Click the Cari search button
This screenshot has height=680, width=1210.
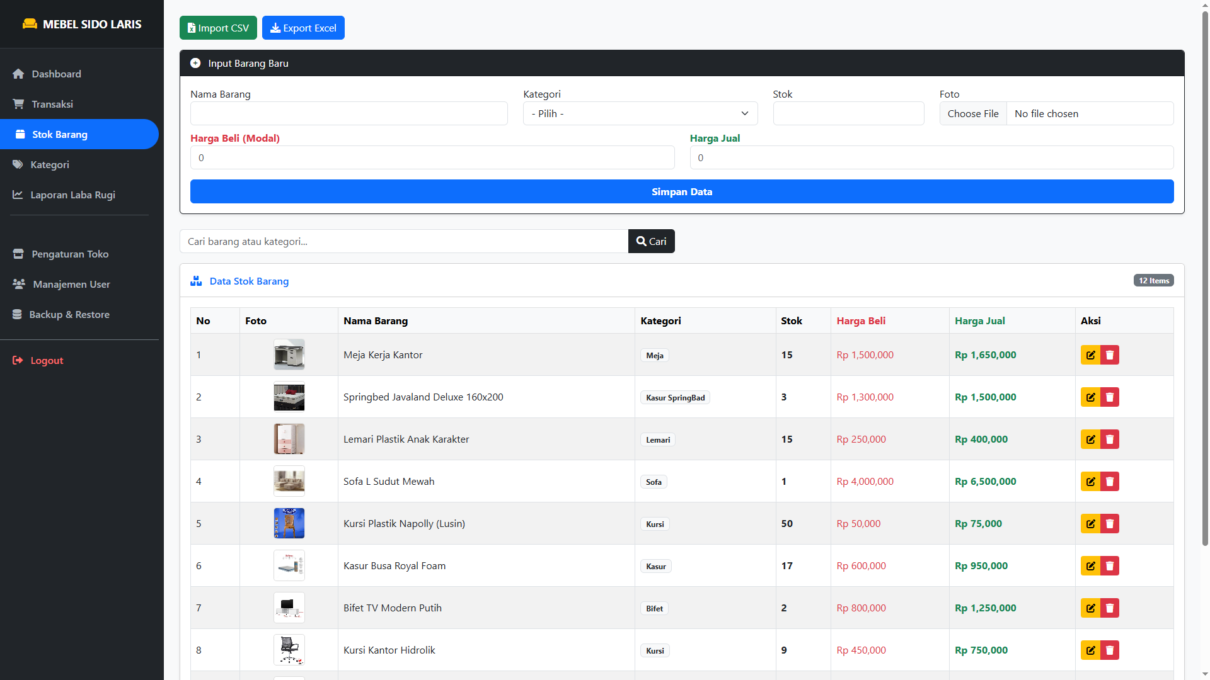[651, 242]
